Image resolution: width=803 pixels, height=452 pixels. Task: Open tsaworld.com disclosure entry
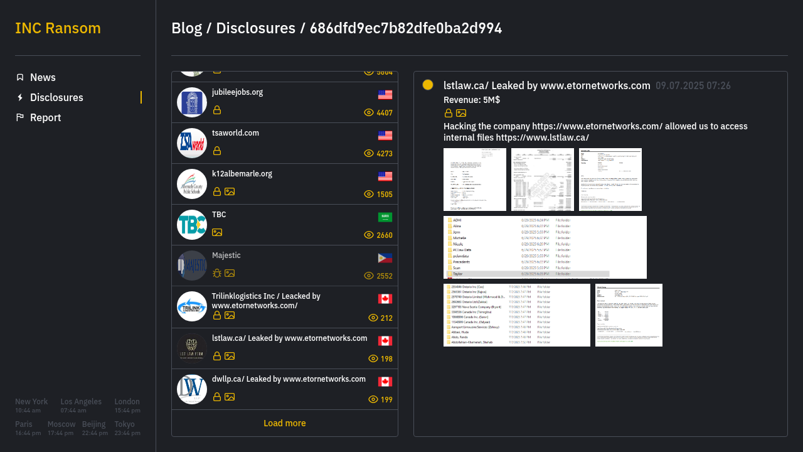pyautogui.click(x=285, y=143)
